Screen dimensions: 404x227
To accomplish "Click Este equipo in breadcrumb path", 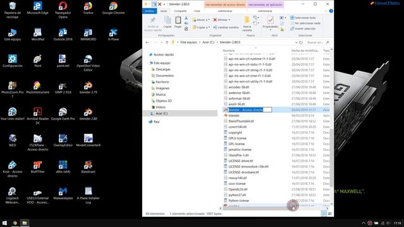I will [189, 42].
